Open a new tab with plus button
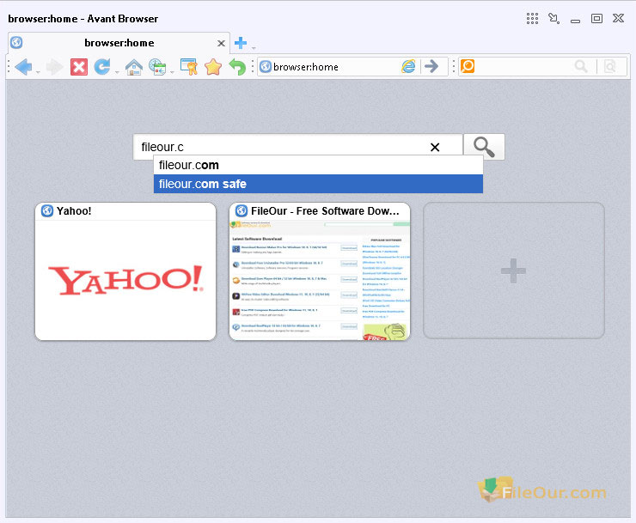Viewport: 636px width, 523px height. [x=241, y=43]
